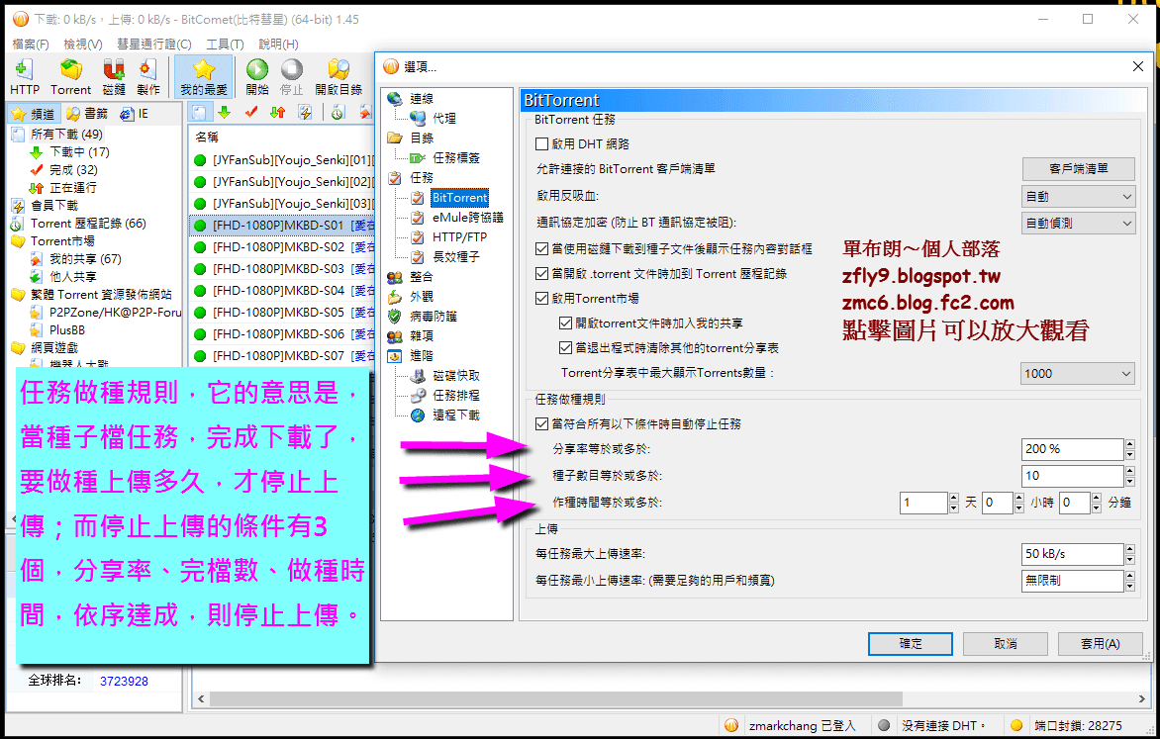Select 完成 (32) in the sidebar

(73, 170)
